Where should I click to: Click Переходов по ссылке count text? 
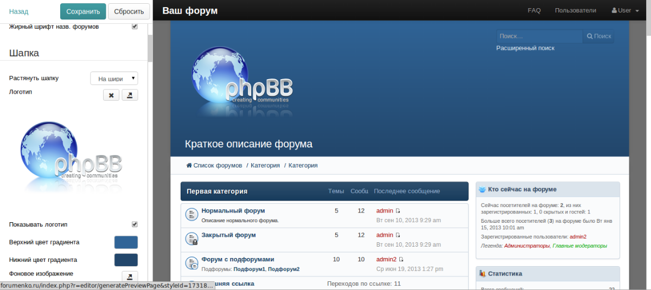pyautogui.click(x=364, y=283)
